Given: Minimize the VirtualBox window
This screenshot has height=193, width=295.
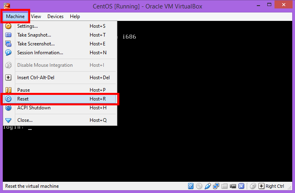Looking at the screenshot, I should click(258, 6).
